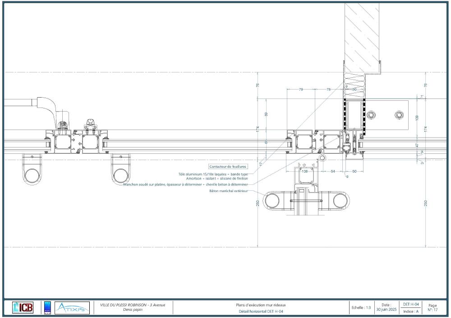
Task: Select the 'Détail horizontal DET H-04' title
Action: [261, 311]
